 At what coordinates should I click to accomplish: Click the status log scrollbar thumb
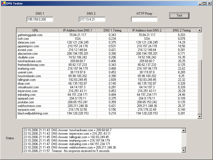(184, 147)
